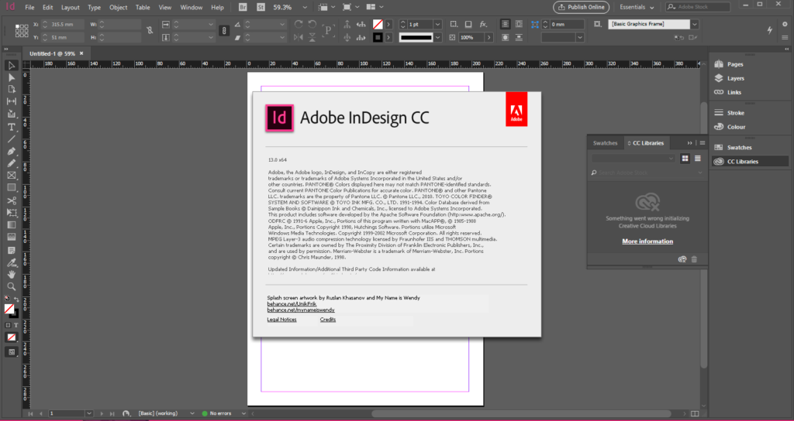Select the Eyedropper tool
The image size is (794, 421).
point(11,262)
